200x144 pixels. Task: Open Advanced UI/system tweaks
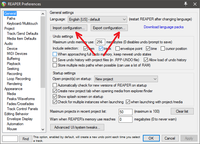pos(77,127)
